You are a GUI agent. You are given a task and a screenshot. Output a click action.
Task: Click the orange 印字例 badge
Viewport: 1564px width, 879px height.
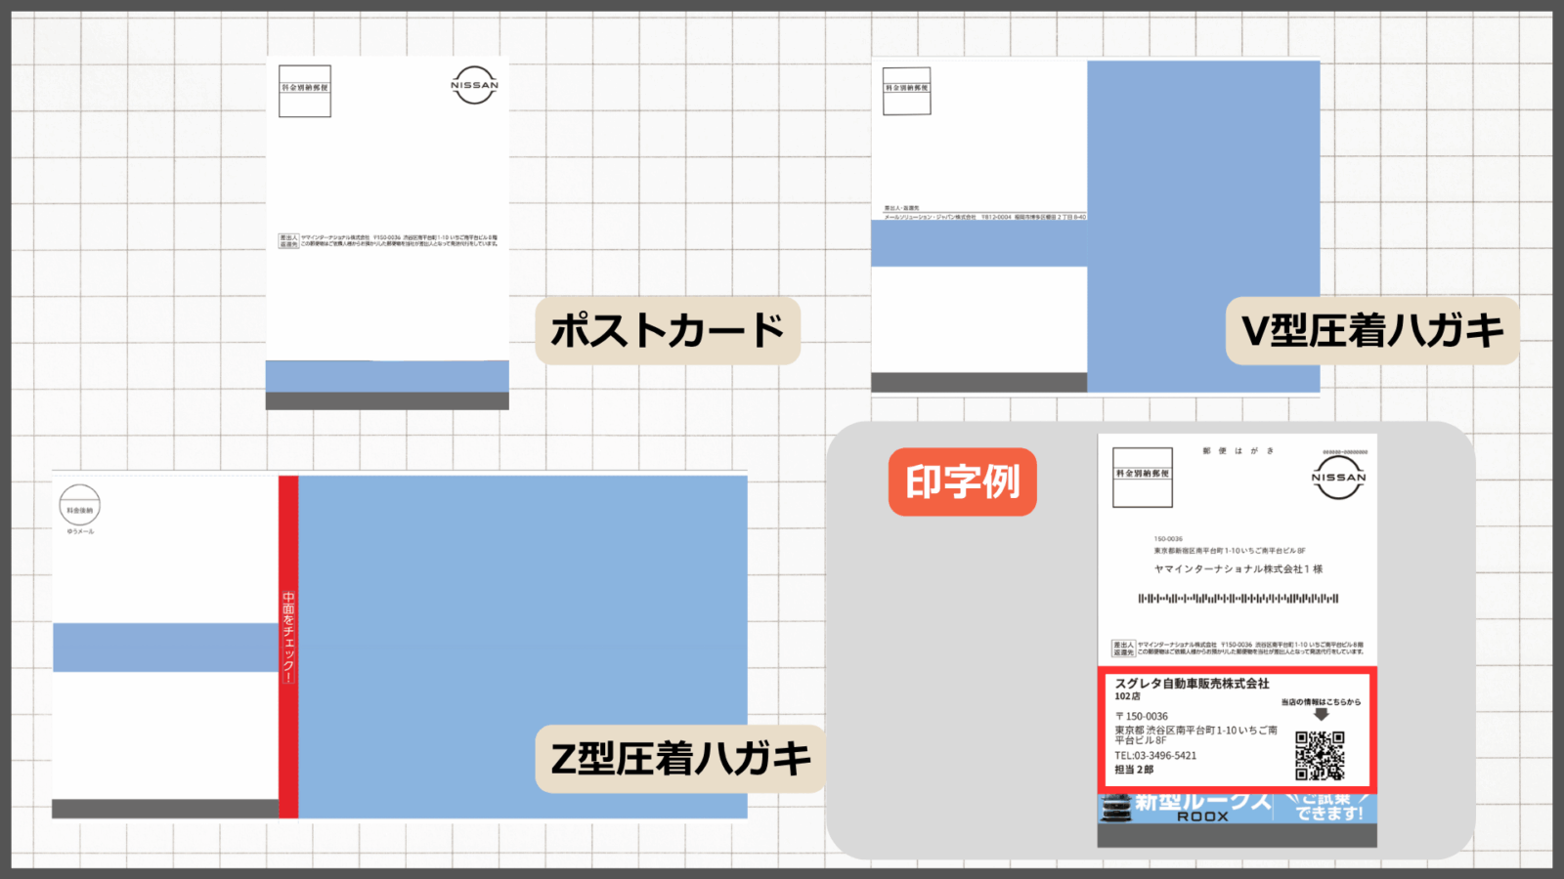(x=962, y=481)
